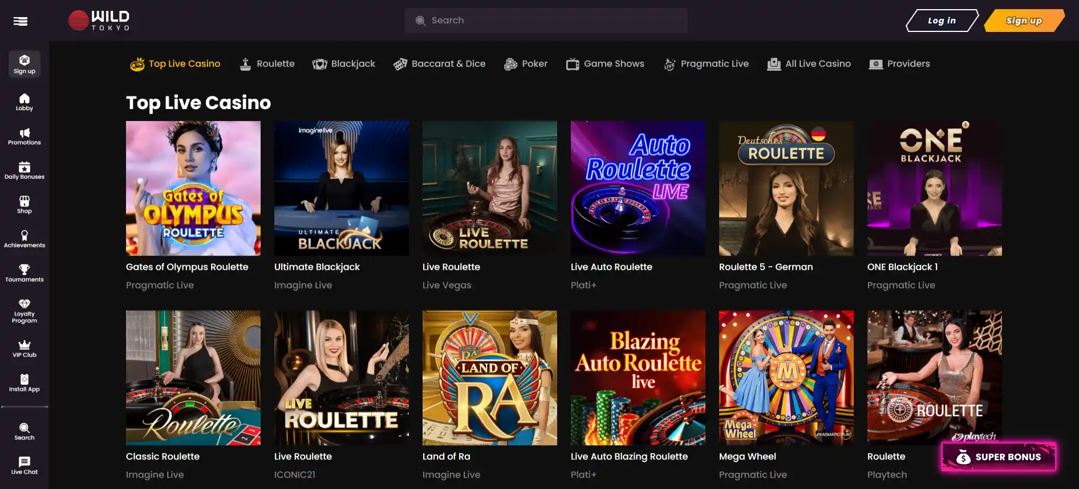1079x489 pixels.
Task: Click the Live Vegas provider label
Action: point(447,285)
